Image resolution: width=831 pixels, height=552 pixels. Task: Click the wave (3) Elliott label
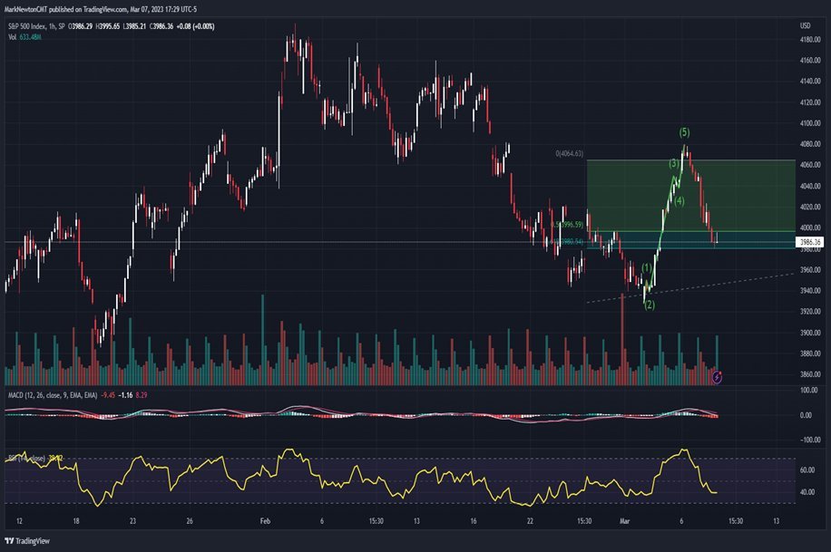[x=674, y=163]
